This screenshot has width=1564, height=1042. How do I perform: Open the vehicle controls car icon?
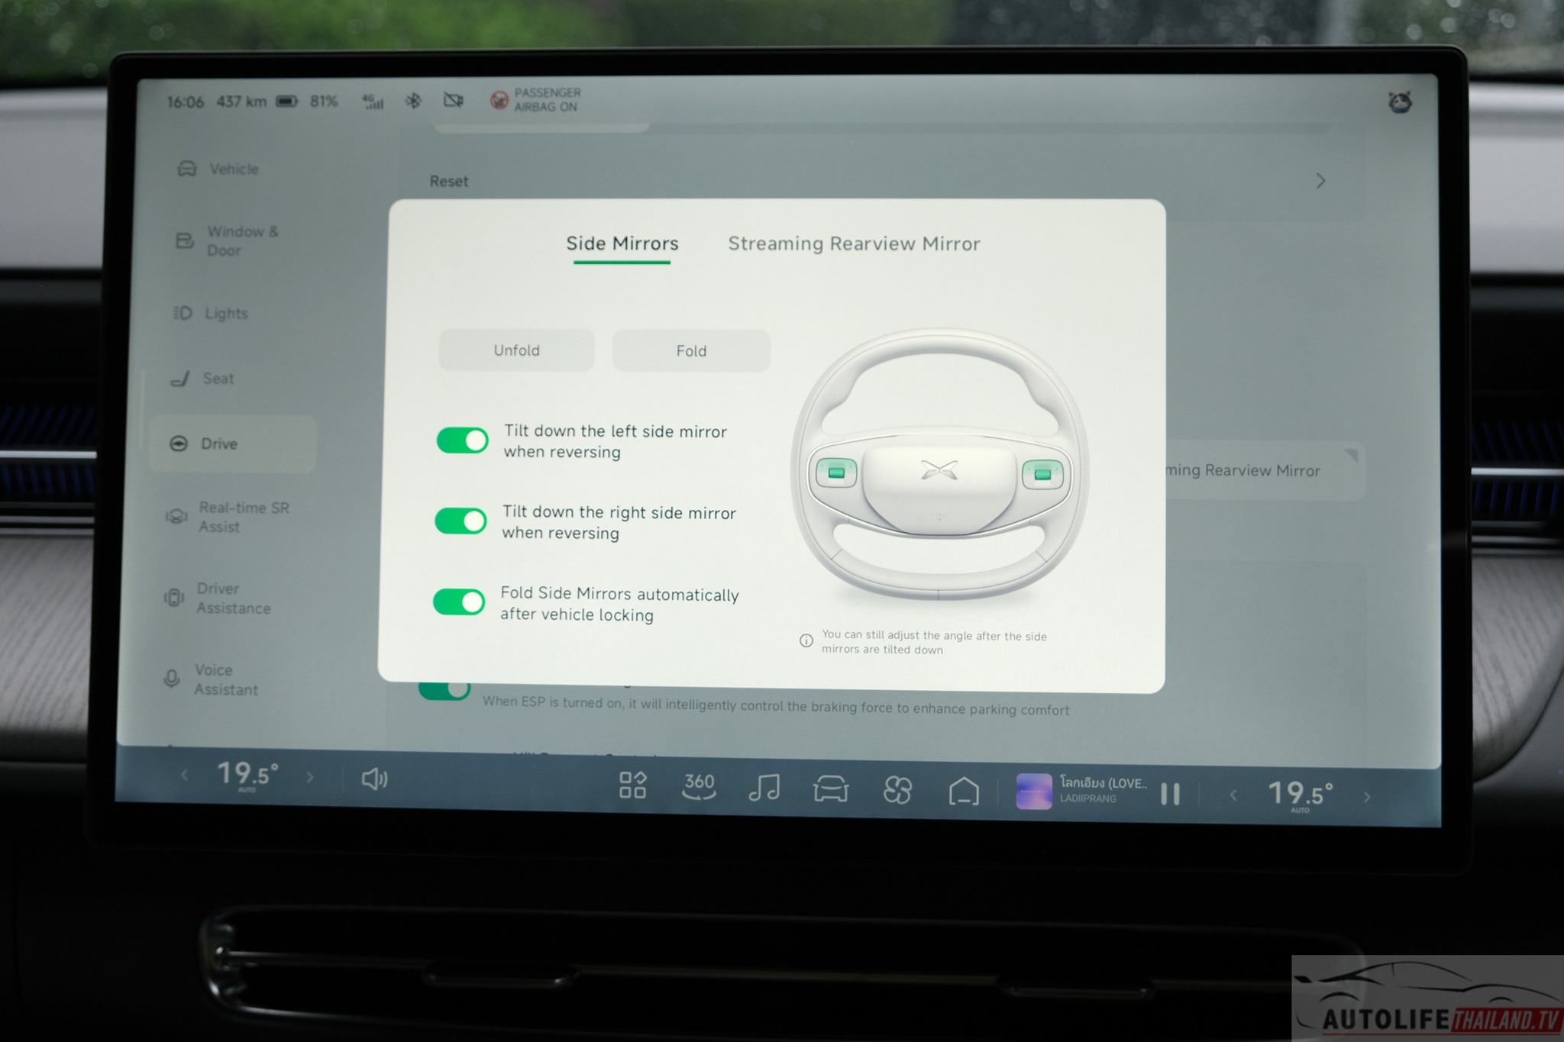831,789
